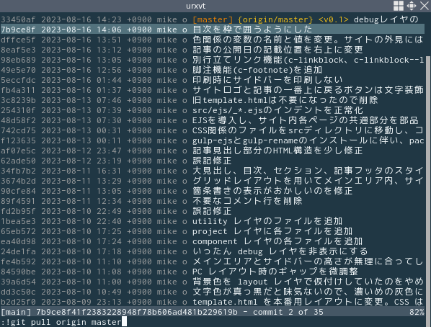Click the {origin/master} remote label
Viewport: 431px width, 327px height.
275,19
